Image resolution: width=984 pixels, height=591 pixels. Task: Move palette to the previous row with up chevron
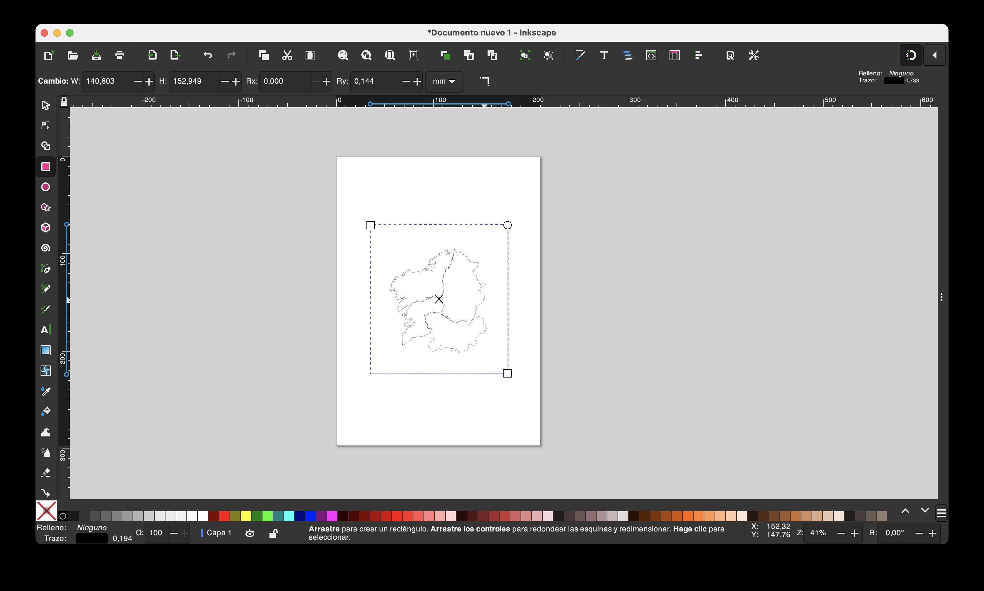point(905,512)
